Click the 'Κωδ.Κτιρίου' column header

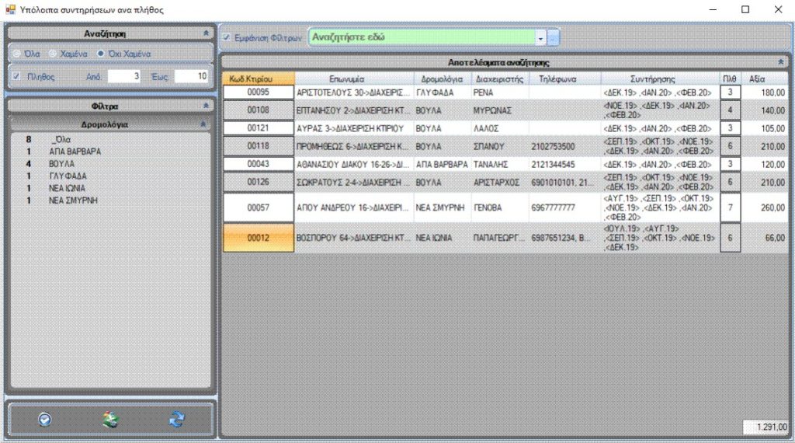coord(258,78)
